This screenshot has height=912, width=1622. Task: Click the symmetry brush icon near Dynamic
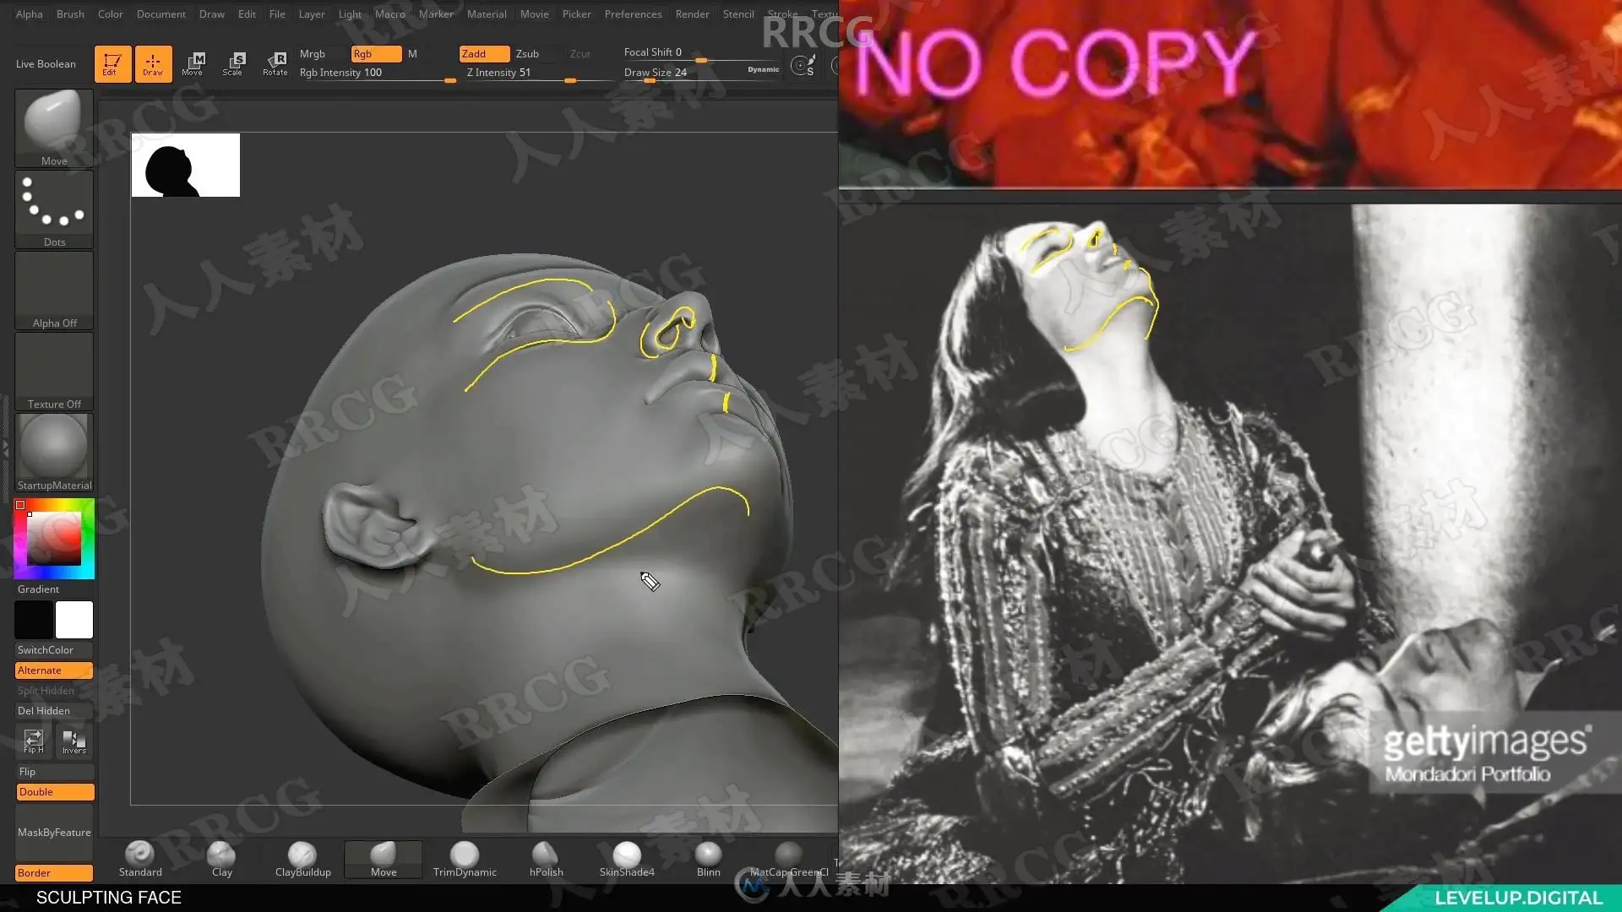[x=803, y=65]
